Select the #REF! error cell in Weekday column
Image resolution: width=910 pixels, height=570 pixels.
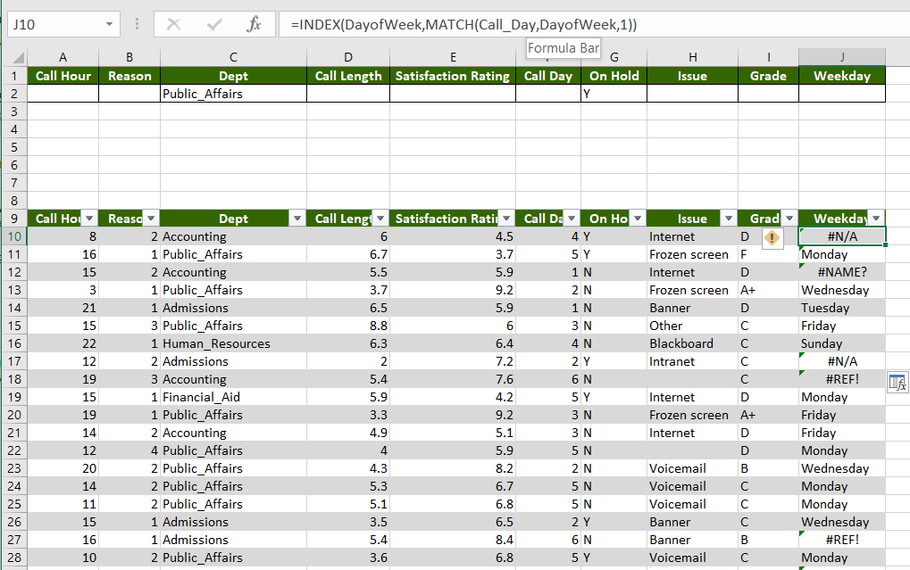(844, 379)
